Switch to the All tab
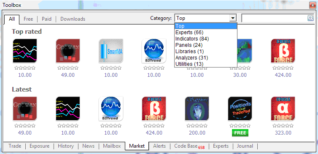 tap(12, 19)
